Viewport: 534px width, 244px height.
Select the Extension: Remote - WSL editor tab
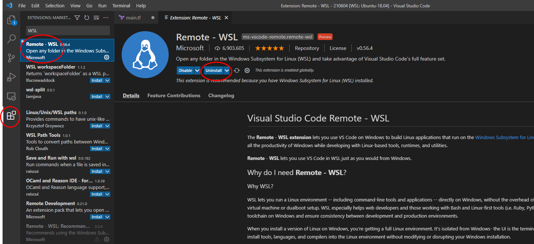point(195,18)
